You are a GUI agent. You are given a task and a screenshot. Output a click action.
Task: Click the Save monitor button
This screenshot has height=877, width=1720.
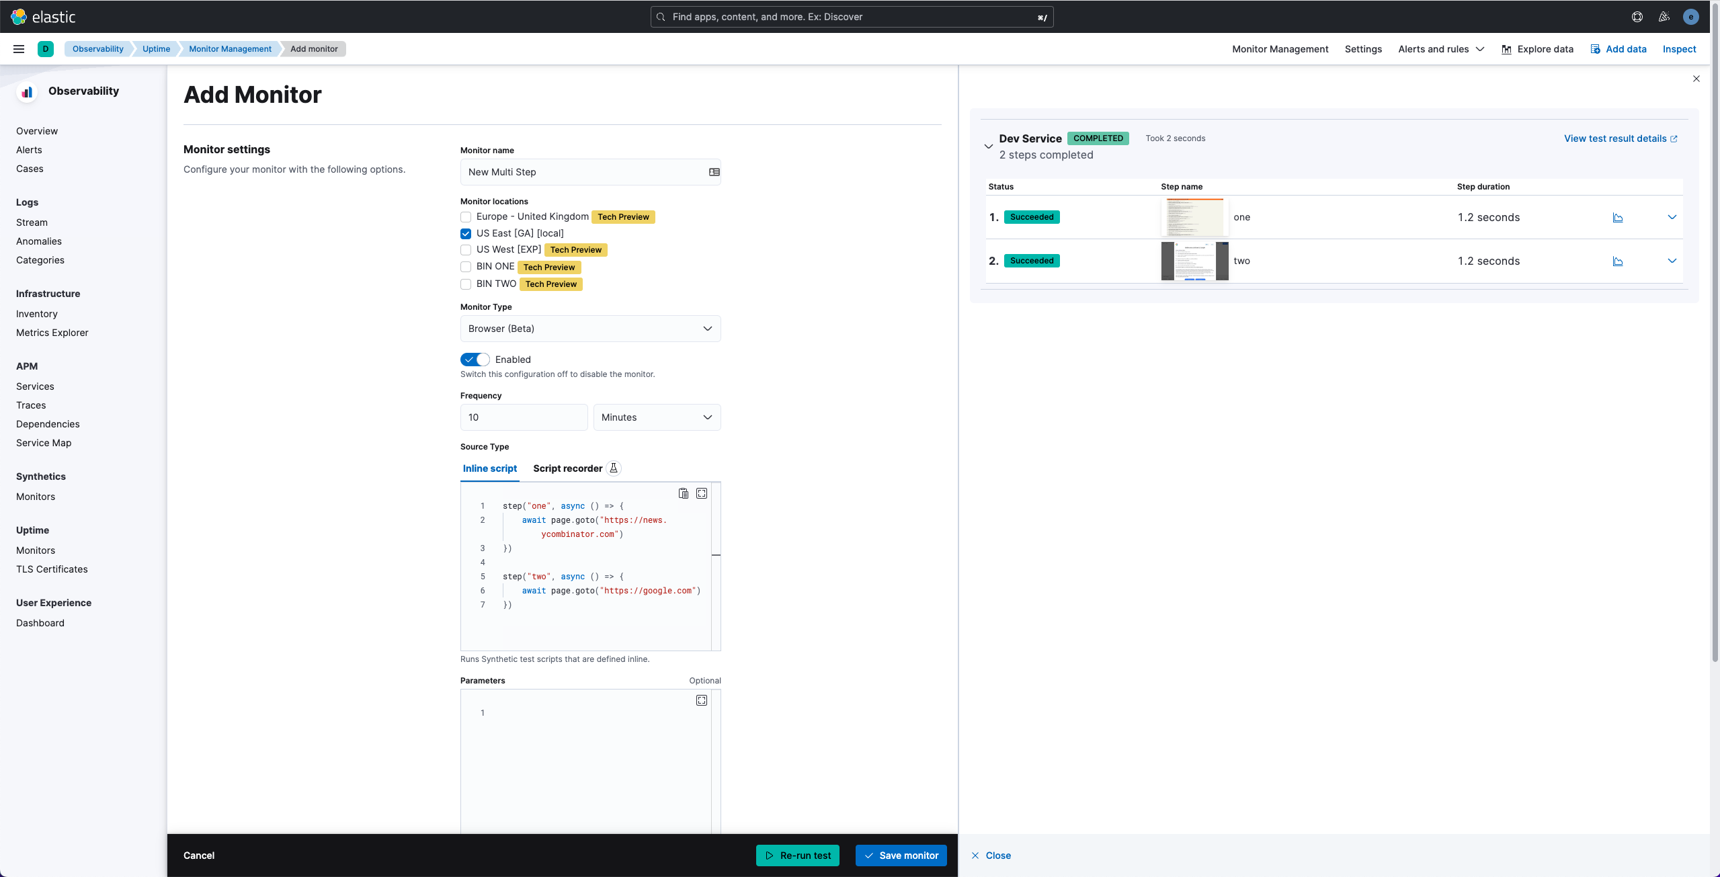[901, 855]
